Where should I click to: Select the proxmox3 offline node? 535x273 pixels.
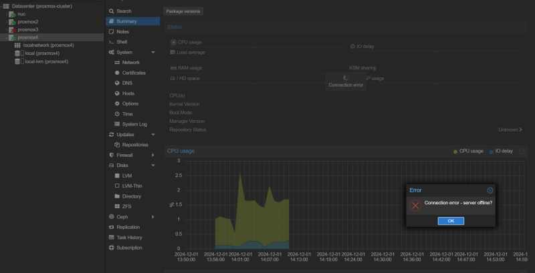coord(28,30)
